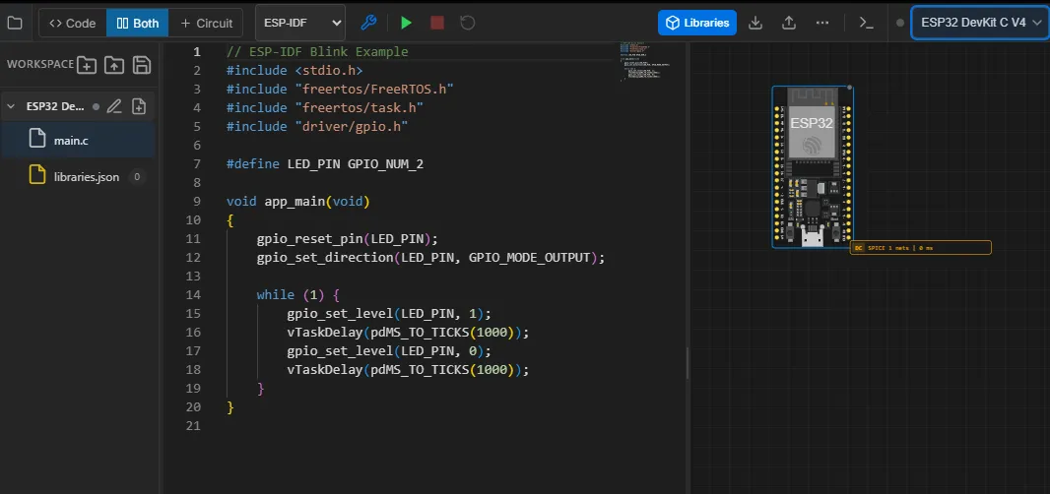Open the file explorer folder icon
The width and height of the screenshot is (1050, 494).
14,23
